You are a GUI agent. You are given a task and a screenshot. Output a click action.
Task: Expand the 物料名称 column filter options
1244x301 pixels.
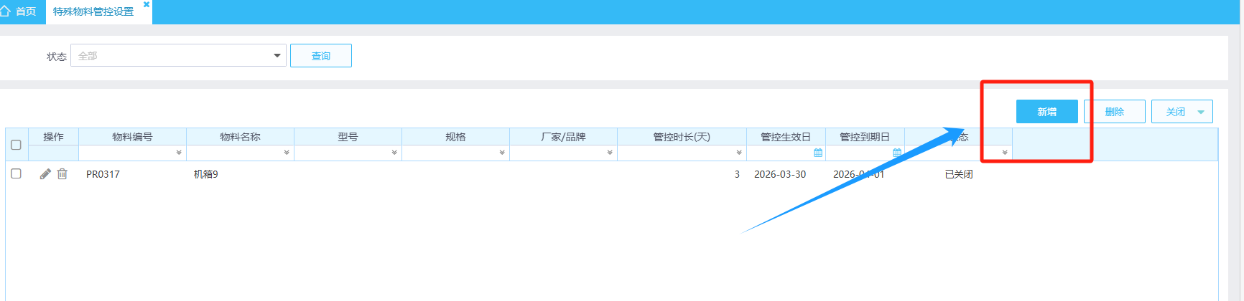(287, 153)
